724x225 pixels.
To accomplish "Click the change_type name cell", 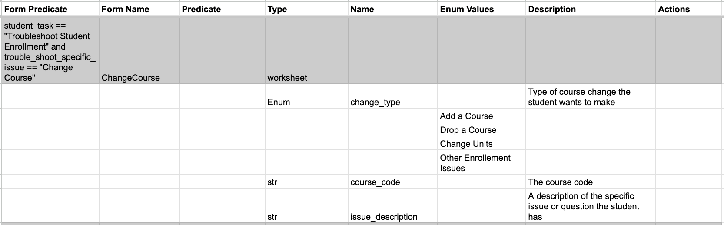I will pyautogui.click(x=375, y=102).
